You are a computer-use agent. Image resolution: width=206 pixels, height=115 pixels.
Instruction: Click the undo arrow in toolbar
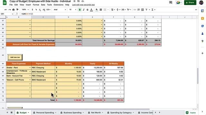click(6, 10)
